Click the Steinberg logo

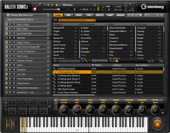[x=152, y=7]
